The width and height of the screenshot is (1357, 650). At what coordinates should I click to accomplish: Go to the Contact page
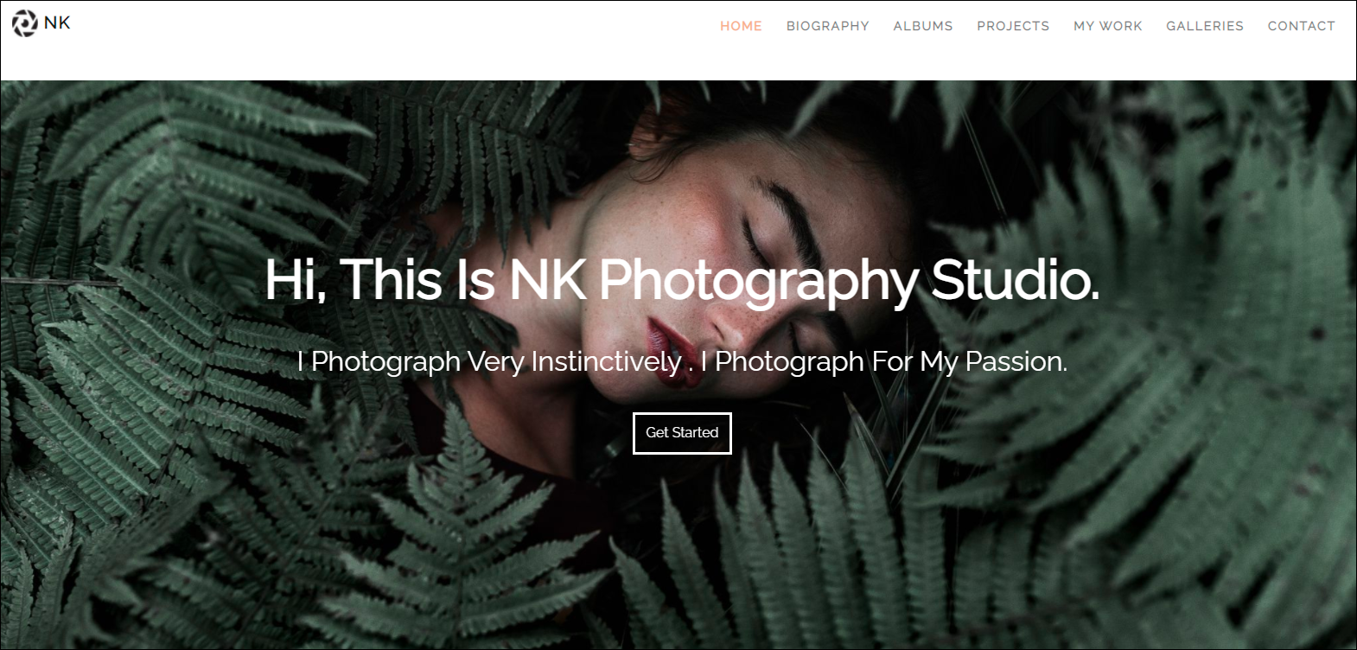pyautogui.click(x=1301, y=26)
